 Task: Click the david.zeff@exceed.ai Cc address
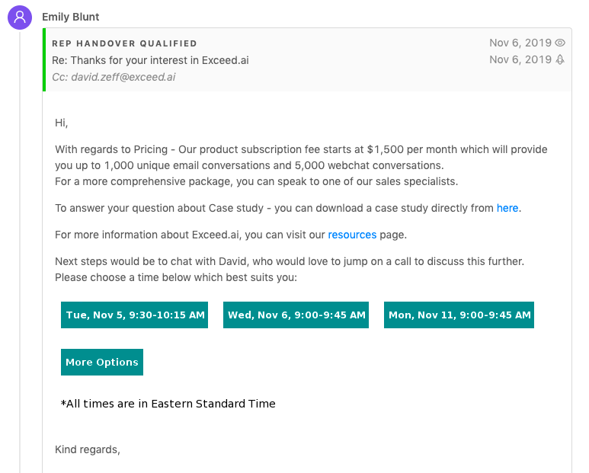123,77
